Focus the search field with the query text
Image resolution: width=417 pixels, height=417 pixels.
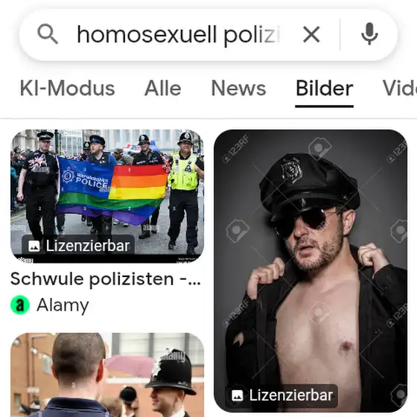coord(179,35)
